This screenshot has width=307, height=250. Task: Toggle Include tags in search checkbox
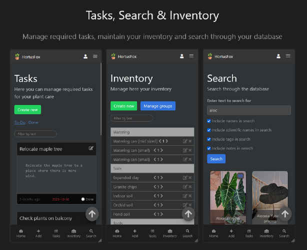click(x=209, y=139)
